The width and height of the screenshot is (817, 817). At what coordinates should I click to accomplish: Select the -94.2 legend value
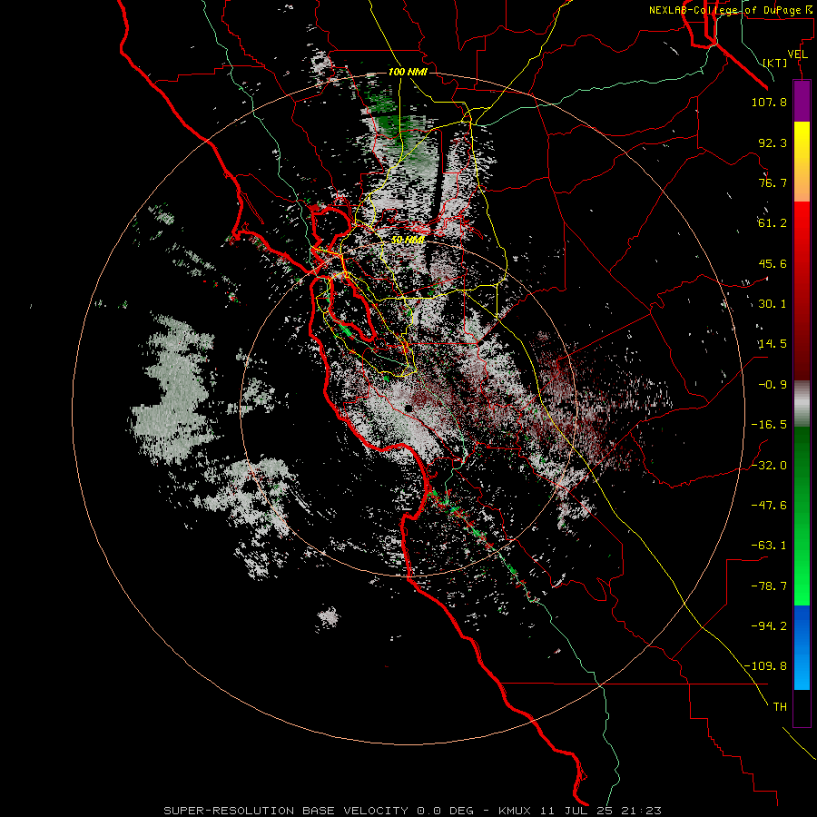tap(769, 625)
